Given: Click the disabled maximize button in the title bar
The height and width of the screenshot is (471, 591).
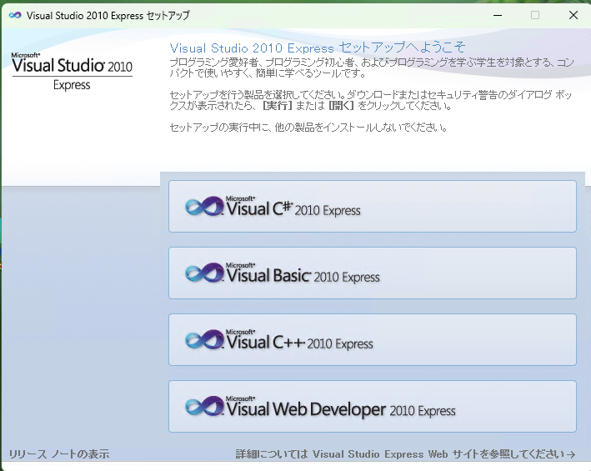Looking at the screenshot, I should click(x=535, y=15).
